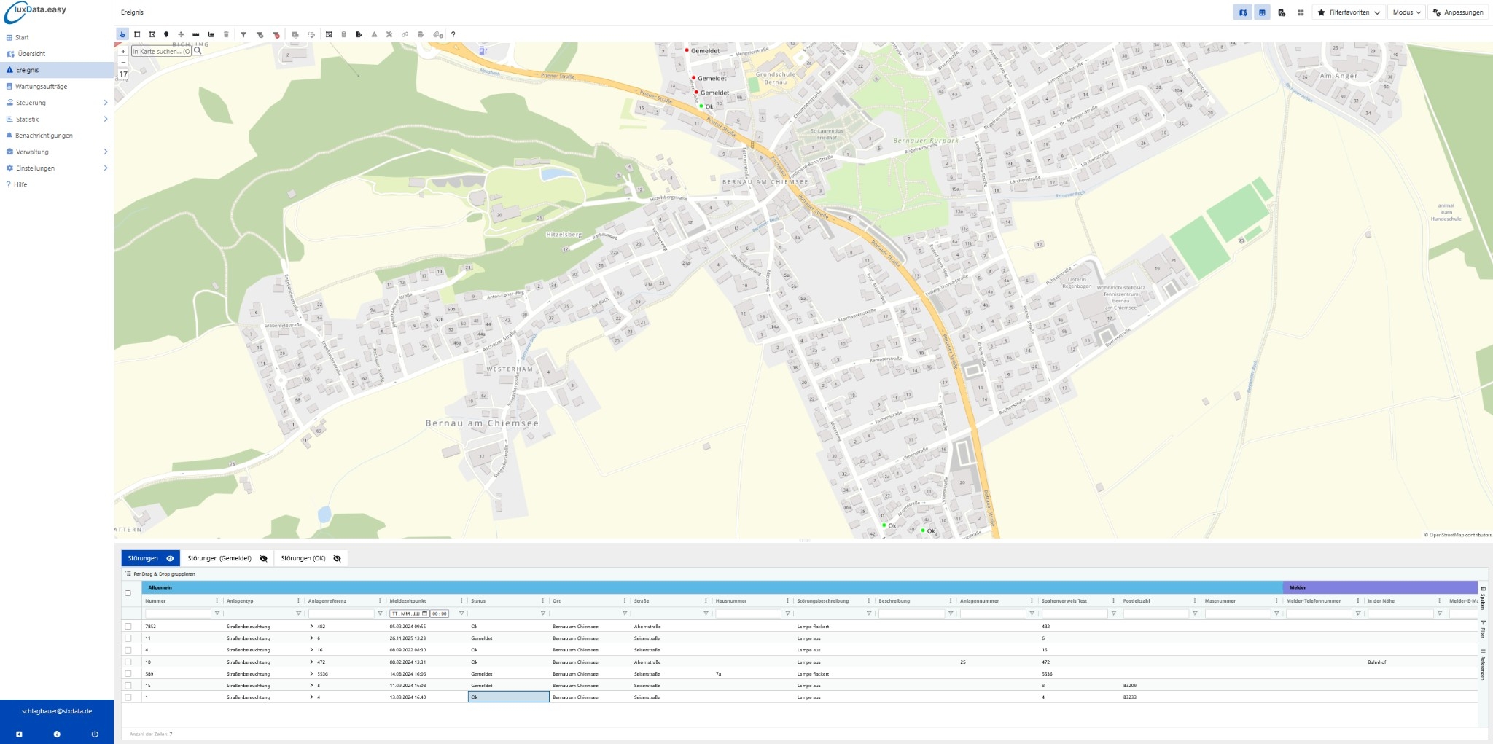Click the Nummer column filter input
This screenshot has height=744, width=1493.
pos(178,614)
